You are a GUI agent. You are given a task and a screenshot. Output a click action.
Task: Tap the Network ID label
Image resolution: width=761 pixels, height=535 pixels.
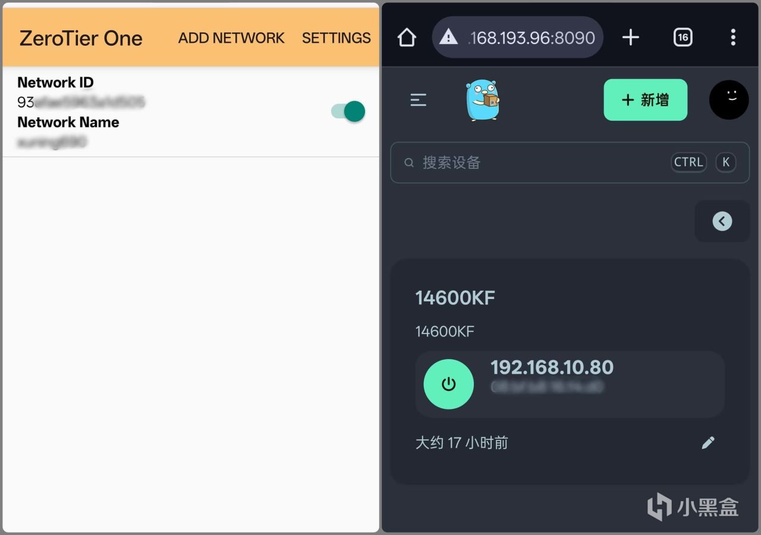(x=55, y=83)
